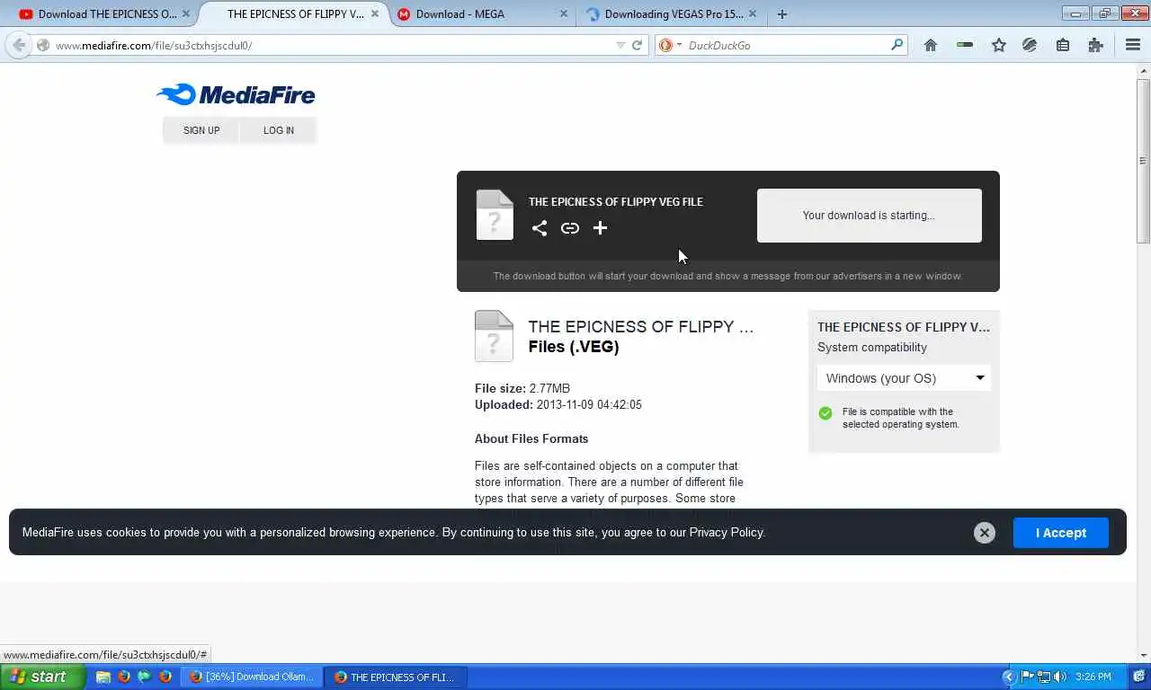The width and height of the screenshot is (1151, 690).
Task: Click the volume speaker tray icon
Action: coord(1060,677)
